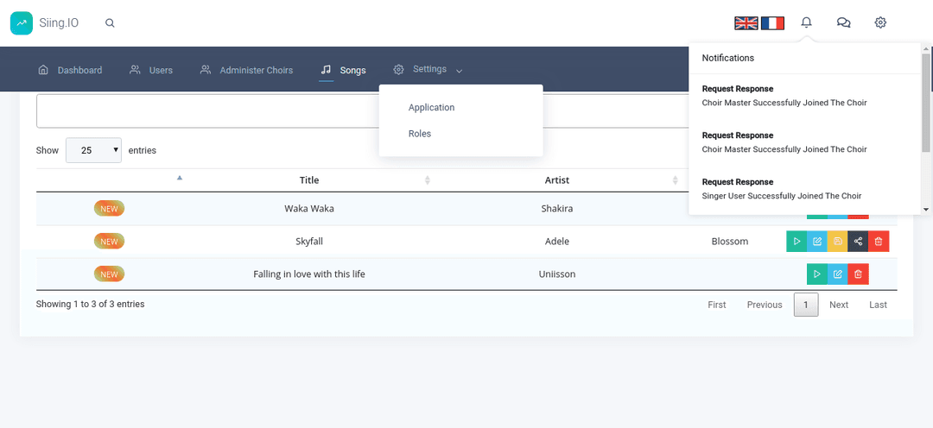Click the search magnifier icon
Screen dimensions: 933x428
[110, 23]
